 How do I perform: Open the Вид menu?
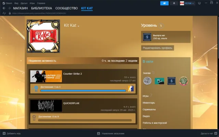click(16, 3)
